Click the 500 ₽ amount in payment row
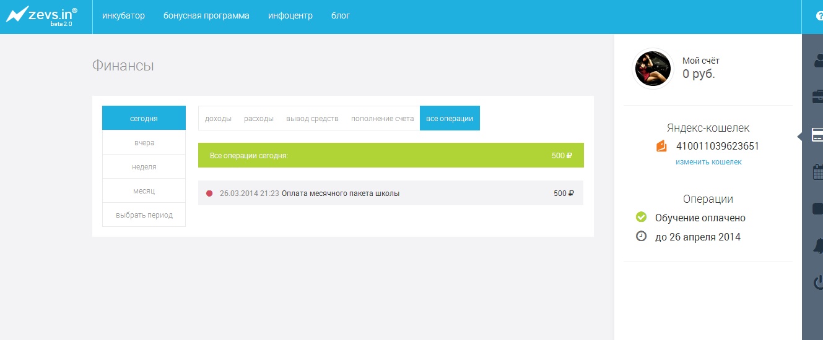 [564, 193]
